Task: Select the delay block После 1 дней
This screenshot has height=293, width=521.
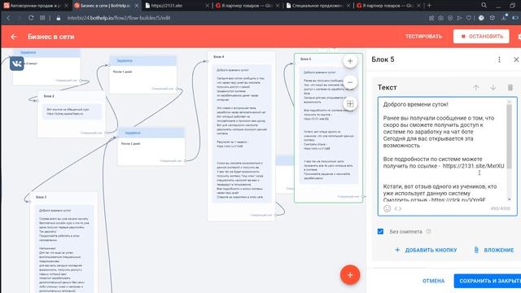Action: point(143,74)
